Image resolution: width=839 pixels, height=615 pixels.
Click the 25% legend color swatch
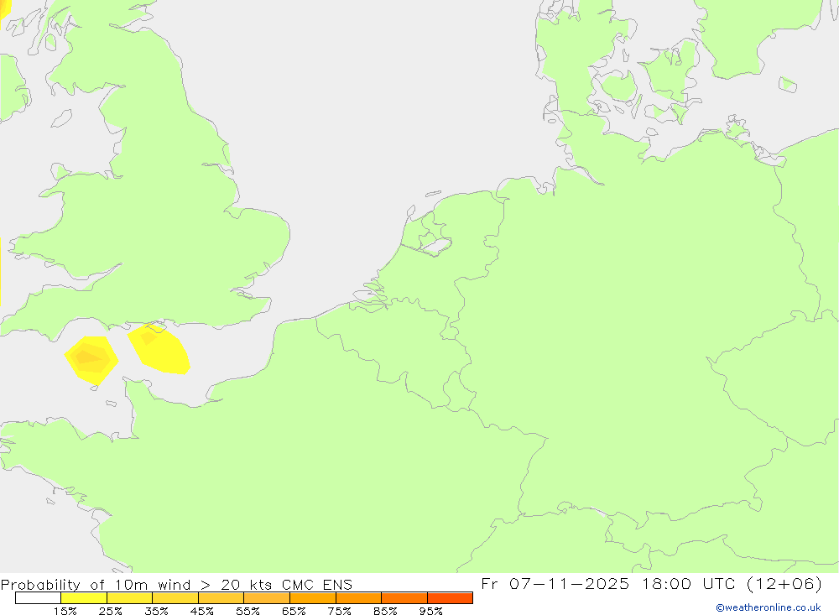(x=129, y=597)
